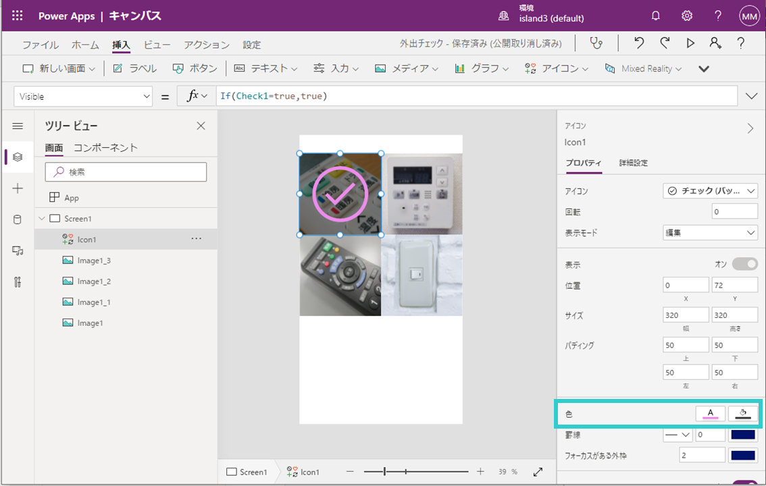
Task: Redo the last action
Action: coord(665,43)
